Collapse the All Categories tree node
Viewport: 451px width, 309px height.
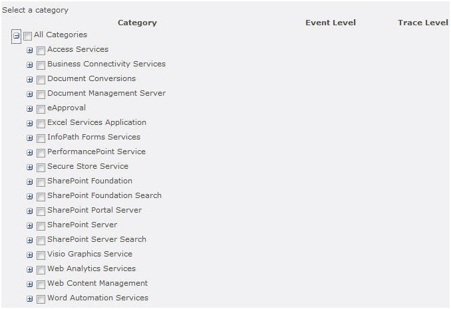pos(17,36)
